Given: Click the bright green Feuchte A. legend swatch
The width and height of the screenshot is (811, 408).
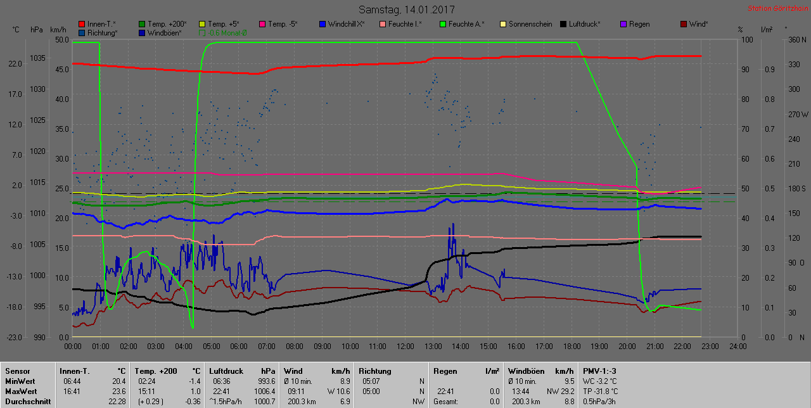Looking at the screenshot, I should coord(443,24).
